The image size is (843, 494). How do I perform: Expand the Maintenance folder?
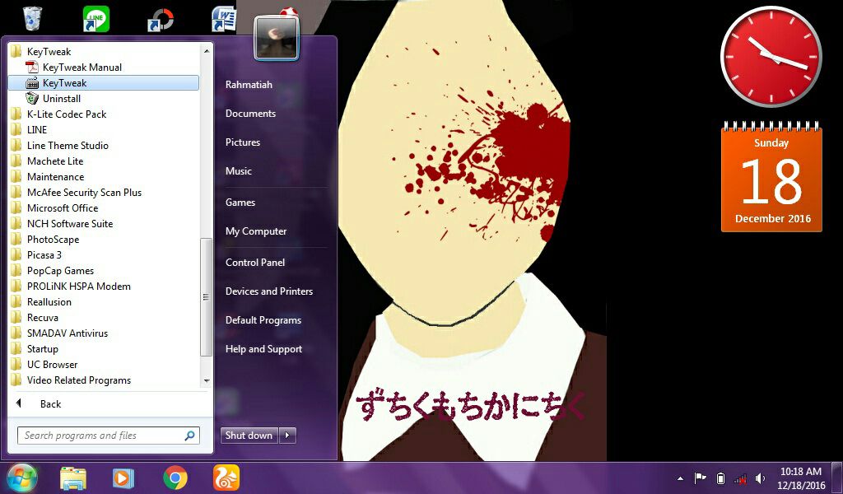(x=55, y=176)
